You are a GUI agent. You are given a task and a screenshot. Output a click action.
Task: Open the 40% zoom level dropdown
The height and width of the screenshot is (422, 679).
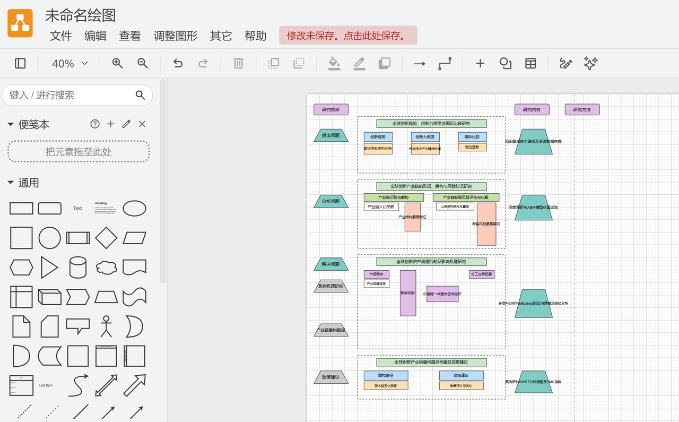click(69, 64)
